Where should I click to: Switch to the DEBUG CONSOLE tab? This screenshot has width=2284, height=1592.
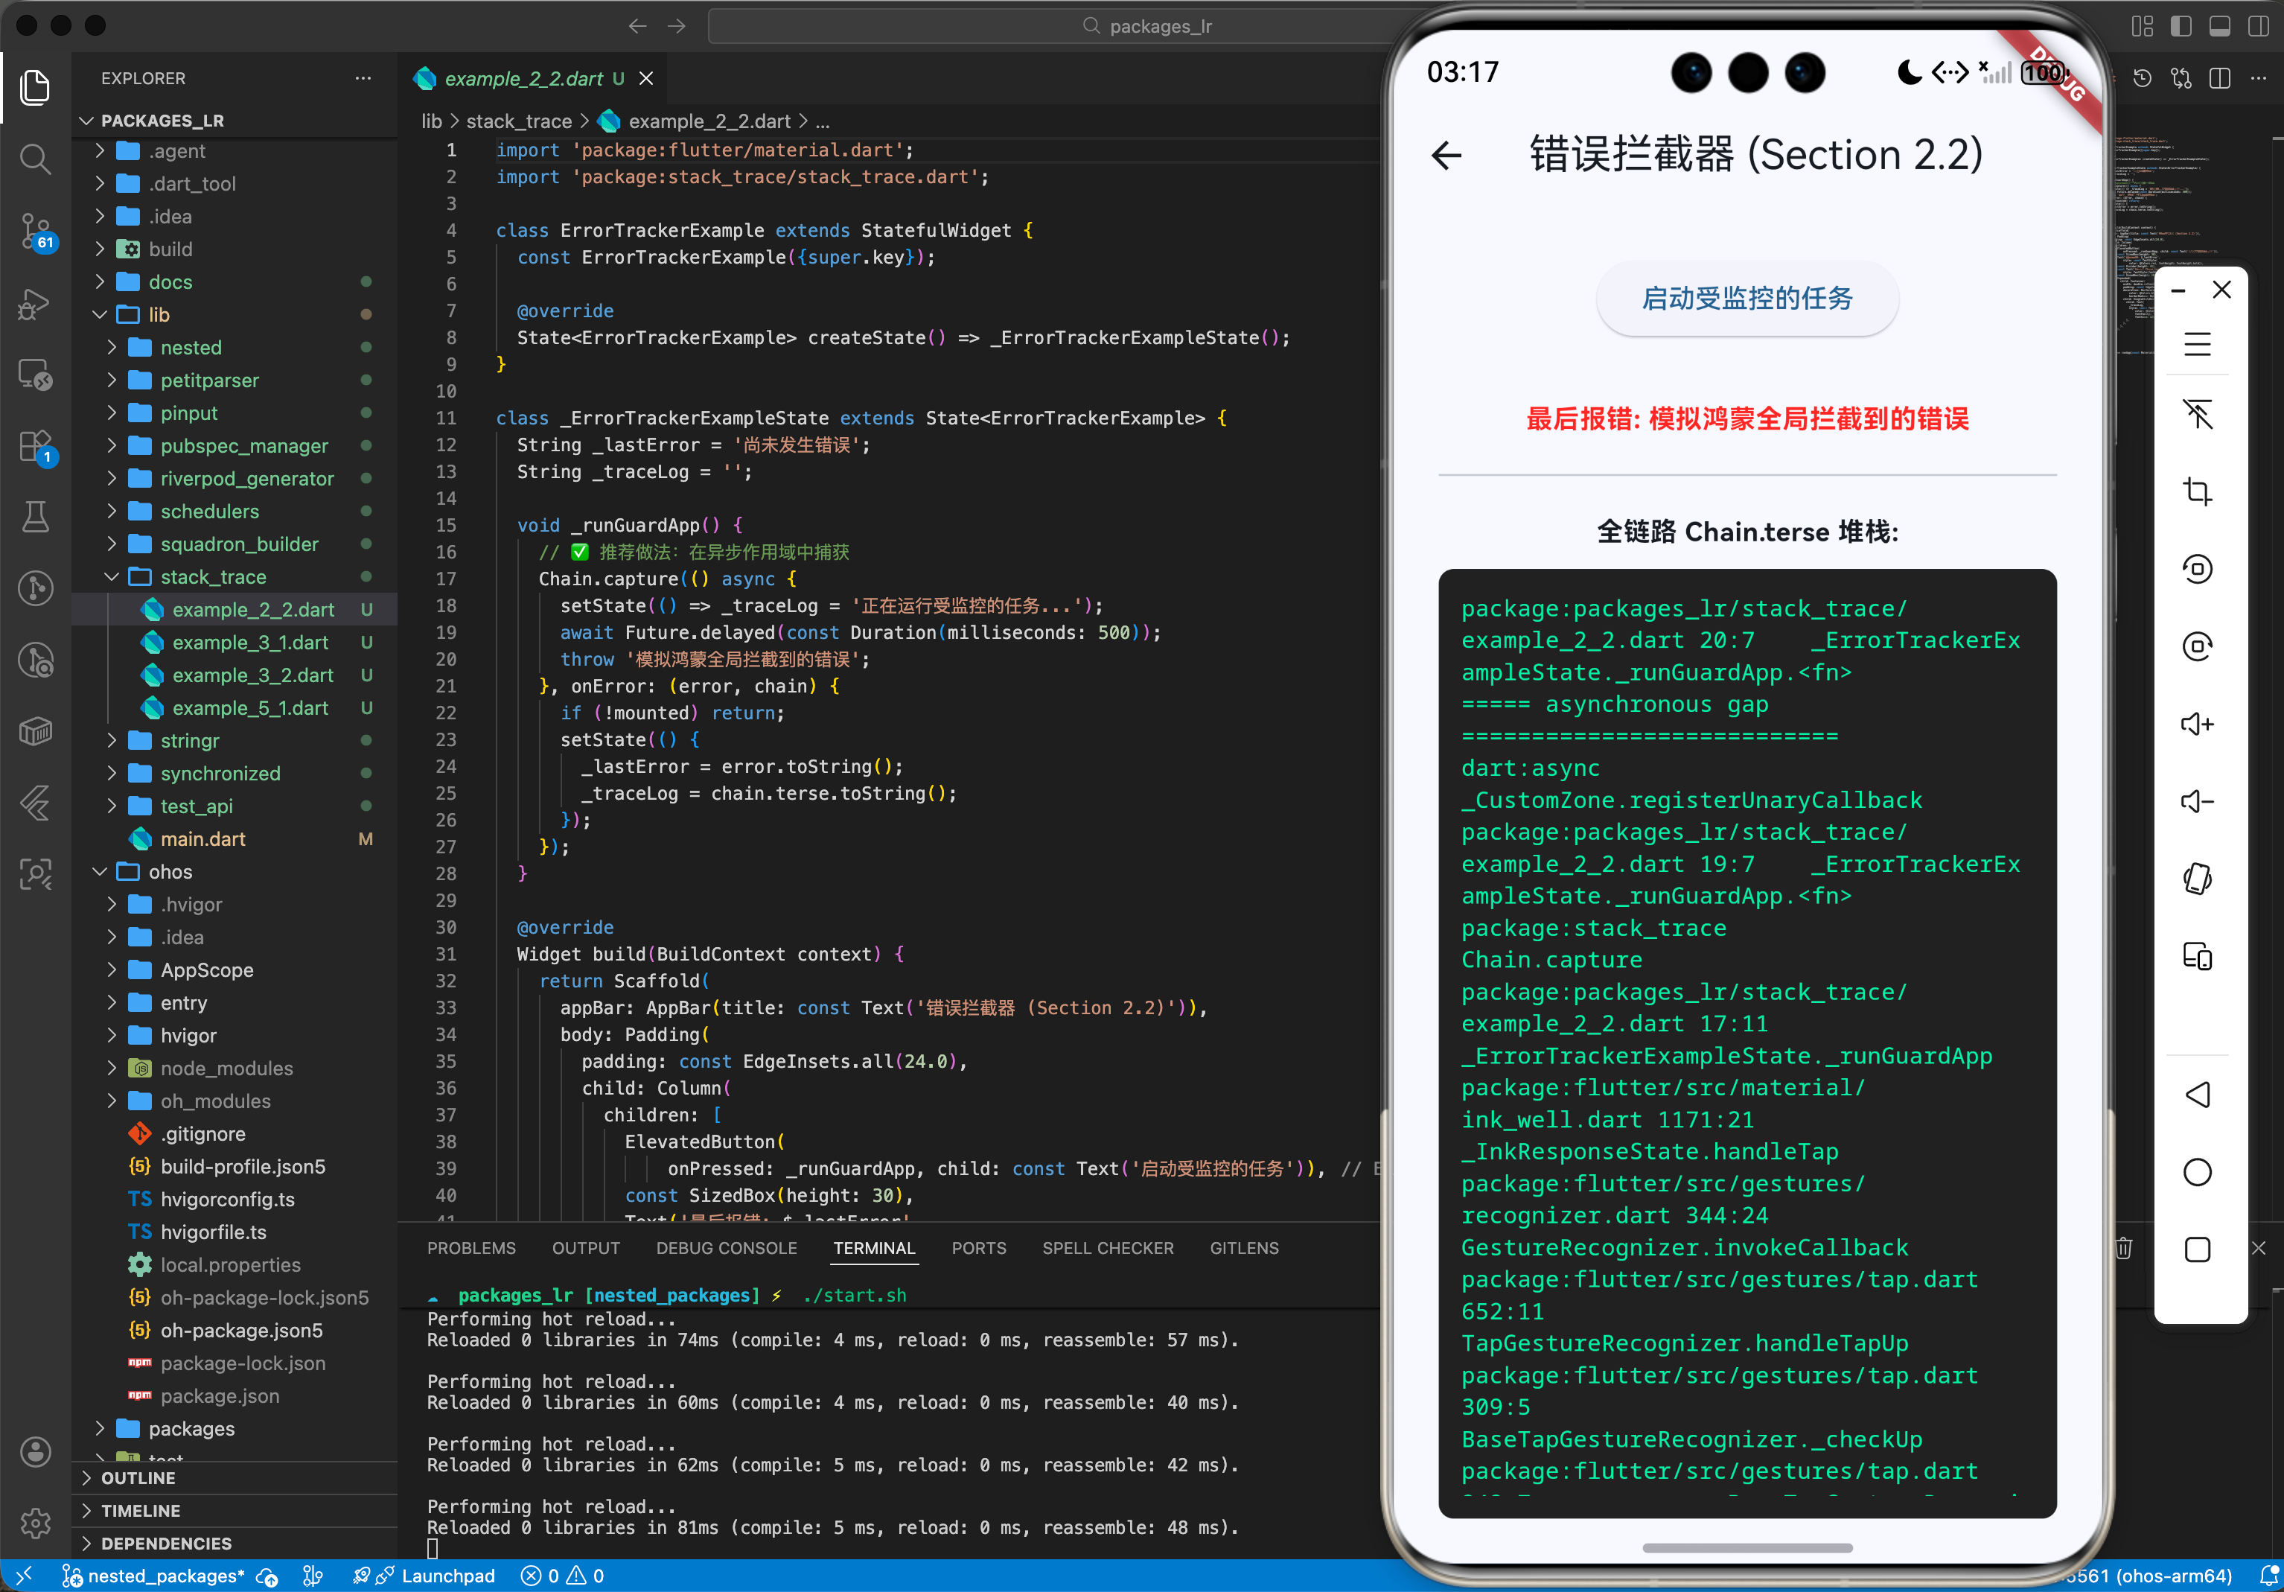tap(726, 1248)
